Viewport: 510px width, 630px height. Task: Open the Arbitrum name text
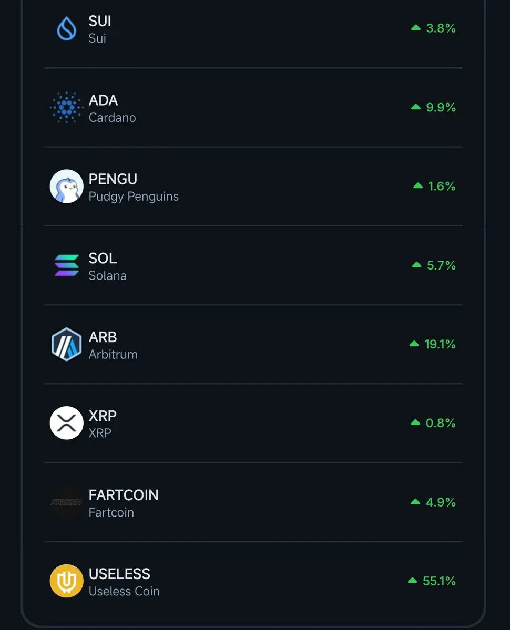coord(113,355)
